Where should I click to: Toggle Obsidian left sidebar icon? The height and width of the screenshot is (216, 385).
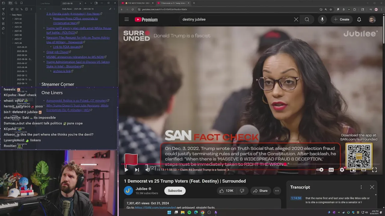(x=3, y=3)
